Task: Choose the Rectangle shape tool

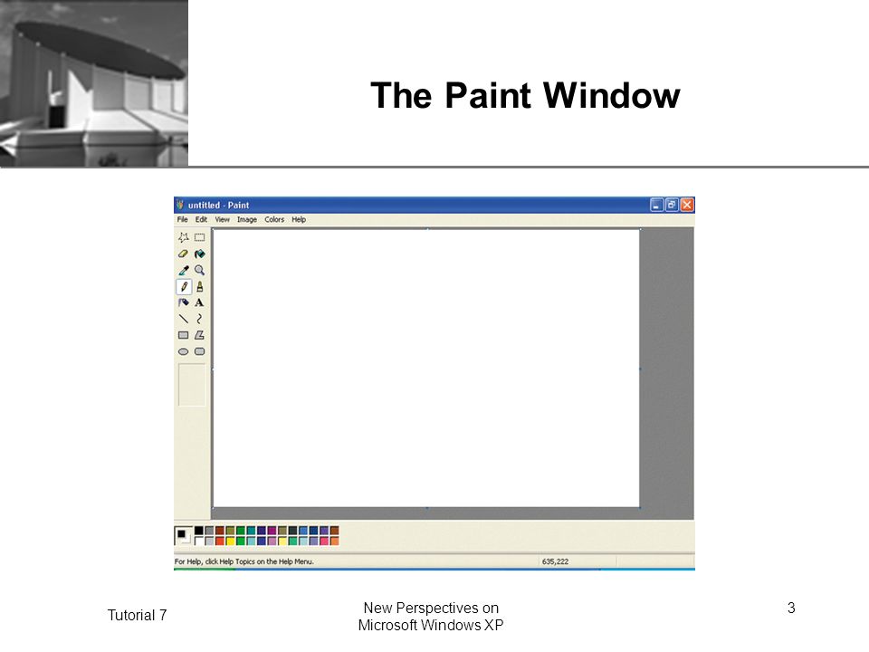Action: (x=184, y=335)
